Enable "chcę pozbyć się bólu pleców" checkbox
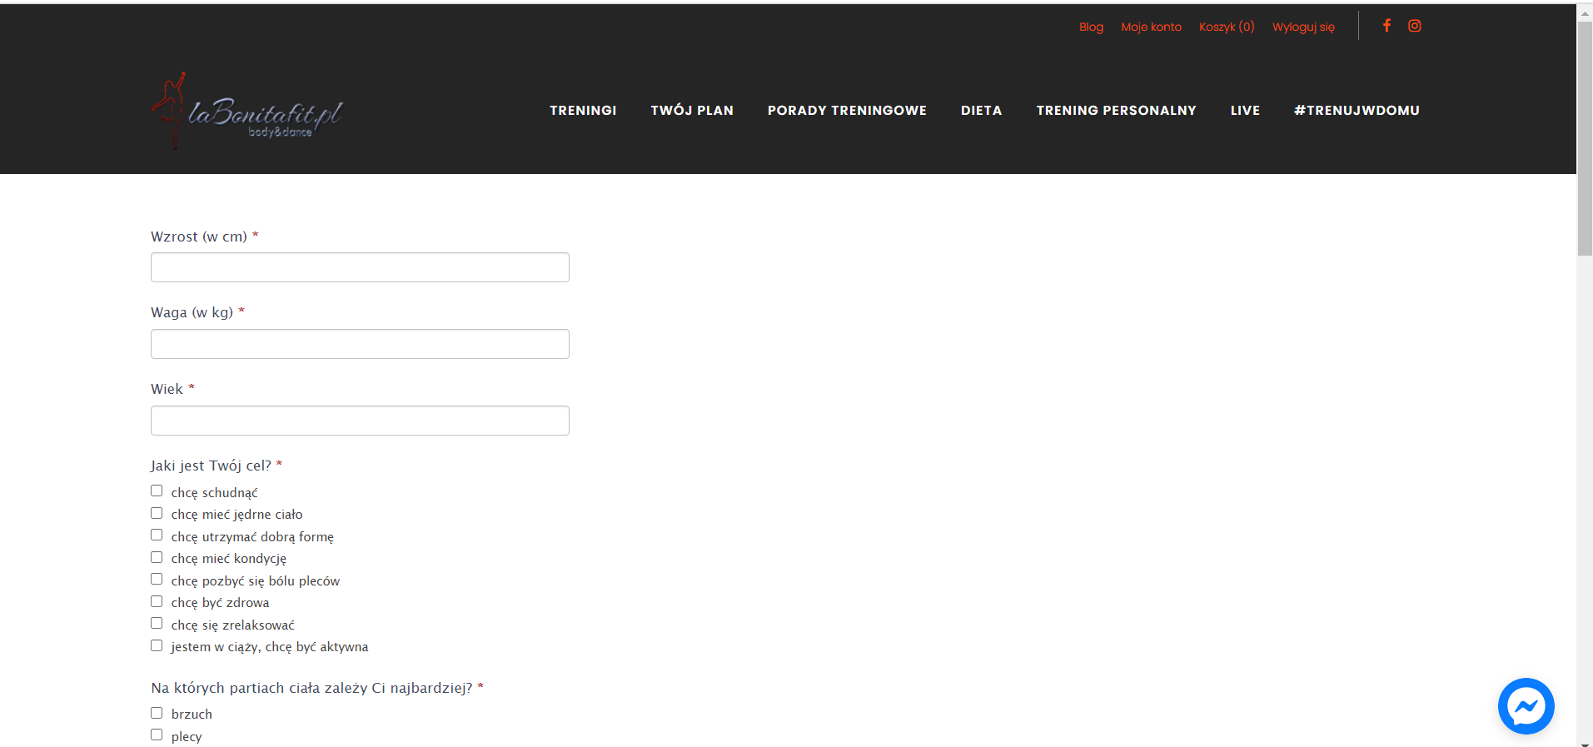The height and width of the screenshot is (747, 1593). click(157, 580)
